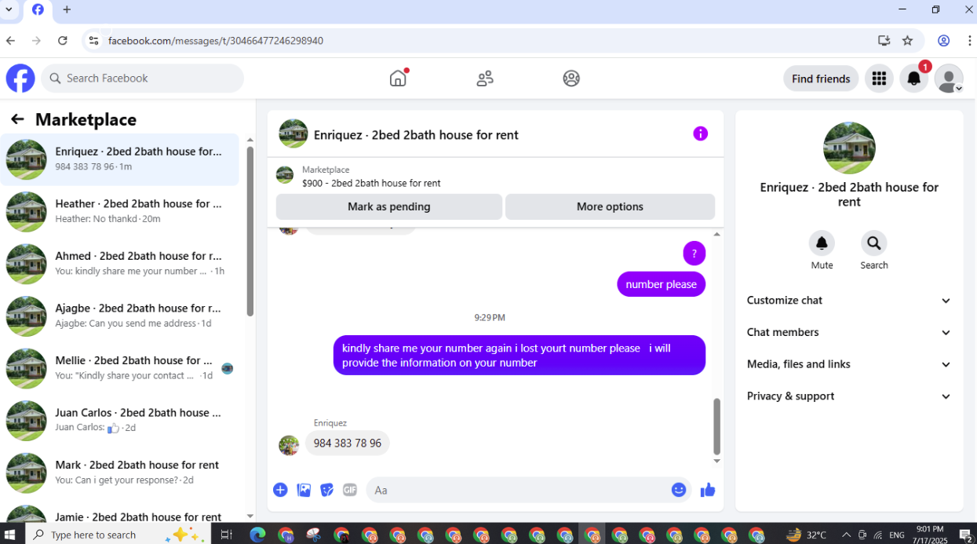Reload the page in browser
Screen dimensions: 977x544
pyautogui.click(x=63, y=40)
